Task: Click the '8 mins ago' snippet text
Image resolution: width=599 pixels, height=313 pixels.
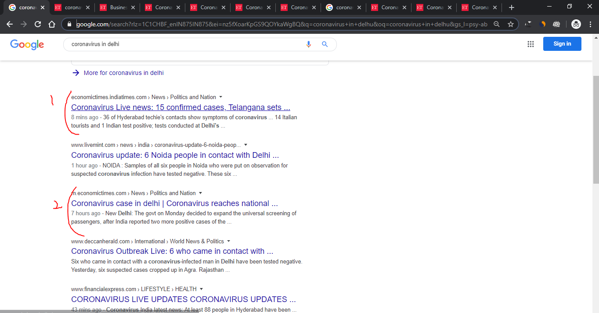Action: point(85,117)
